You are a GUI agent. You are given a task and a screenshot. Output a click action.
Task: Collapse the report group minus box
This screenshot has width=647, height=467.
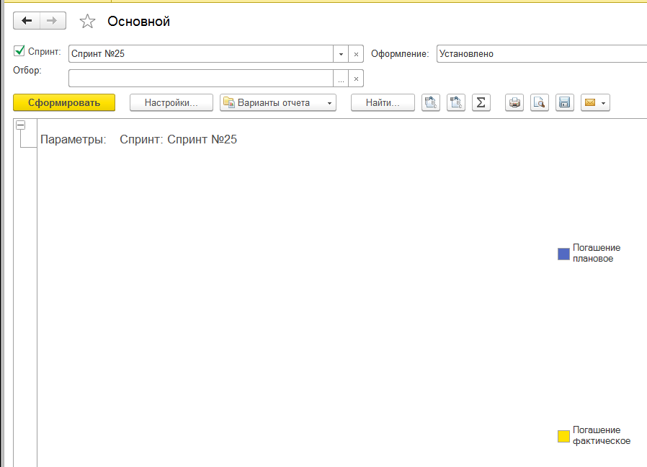(x=21, y=125)
